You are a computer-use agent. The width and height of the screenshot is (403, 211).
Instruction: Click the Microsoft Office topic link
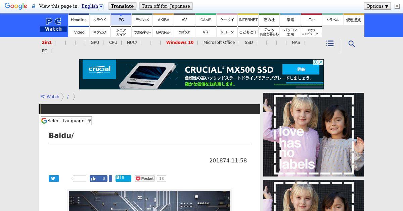[219, 42]
